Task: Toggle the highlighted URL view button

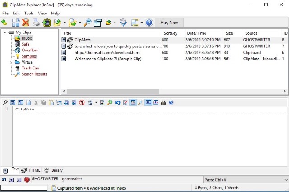Action: (x=149, y=102)
